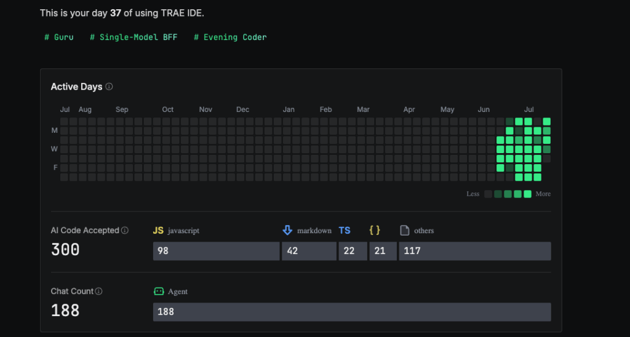Click the Mar month label

click(363, 109)
